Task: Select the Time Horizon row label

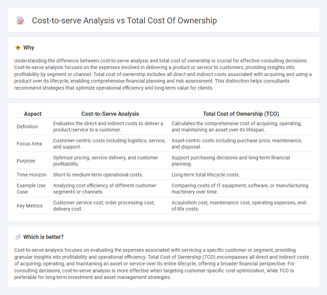Action: [x=32, y=175]
